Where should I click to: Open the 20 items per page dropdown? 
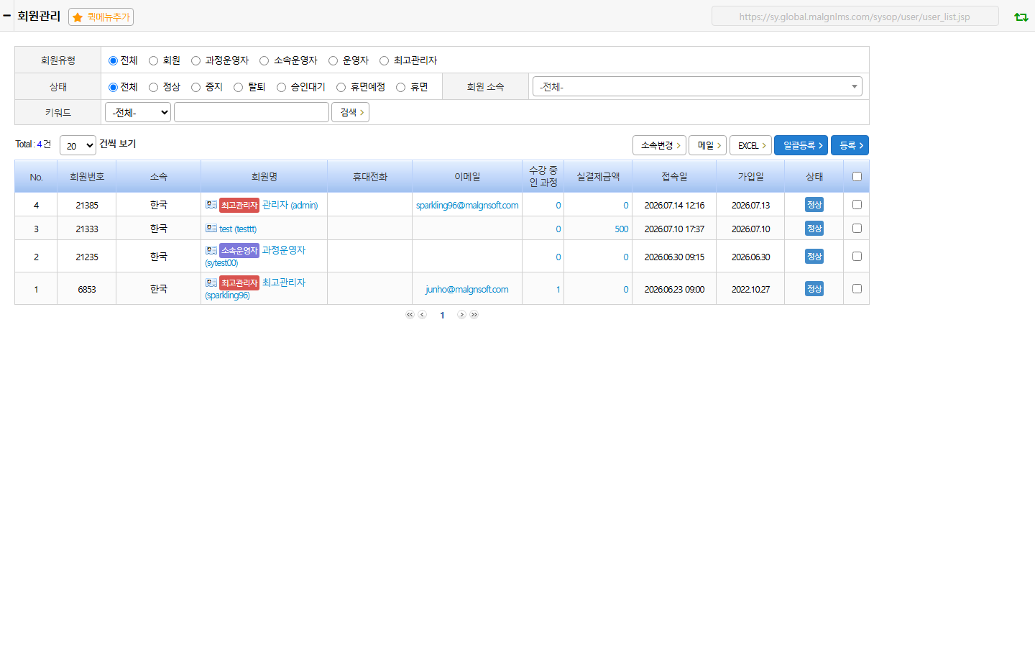(x=78, y=145)
